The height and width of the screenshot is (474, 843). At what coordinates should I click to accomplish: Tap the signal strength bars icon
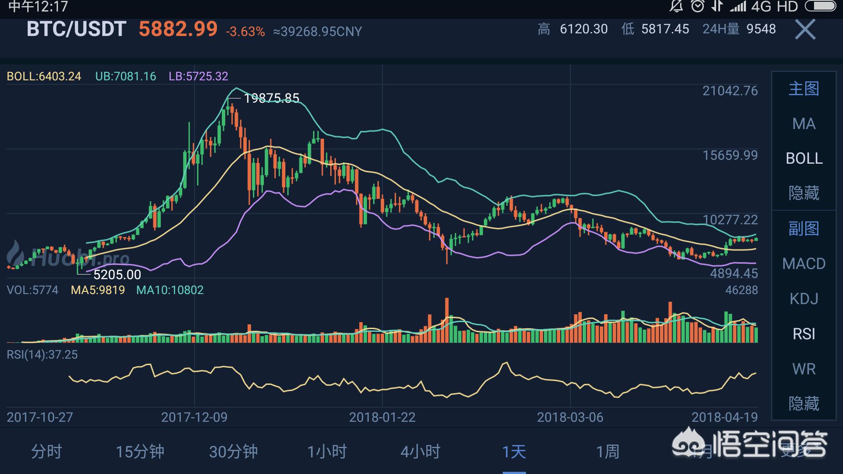click(x=738, y=6)
